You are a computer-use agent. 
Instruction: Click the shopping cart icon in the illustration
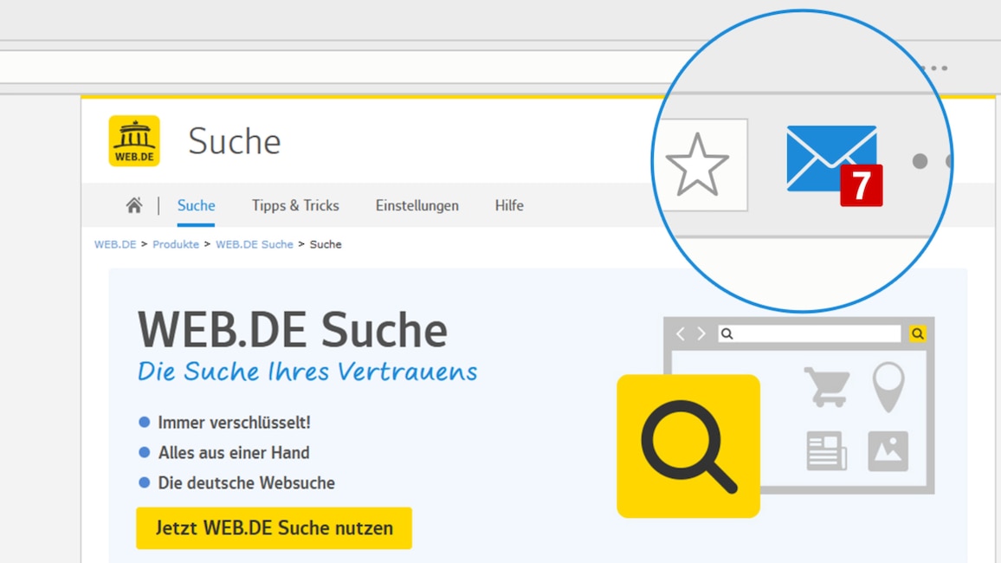click(x=828, y=385)
